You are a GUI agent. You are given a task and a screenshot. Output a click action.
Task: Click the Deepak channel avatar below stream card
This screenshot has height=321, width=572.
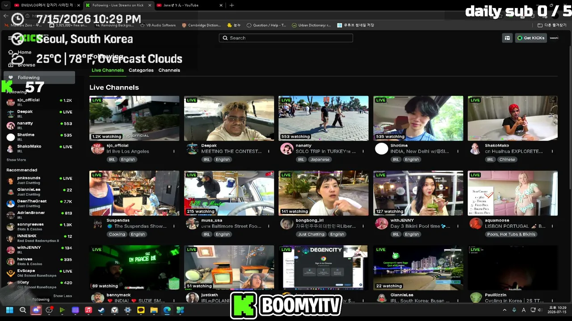coord(192,149)
